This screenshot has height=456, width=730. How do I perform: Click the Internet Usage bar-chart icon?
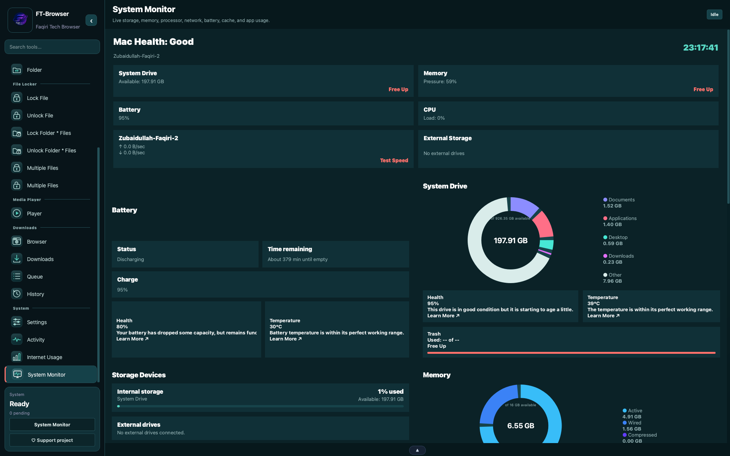tap(17, 357)
